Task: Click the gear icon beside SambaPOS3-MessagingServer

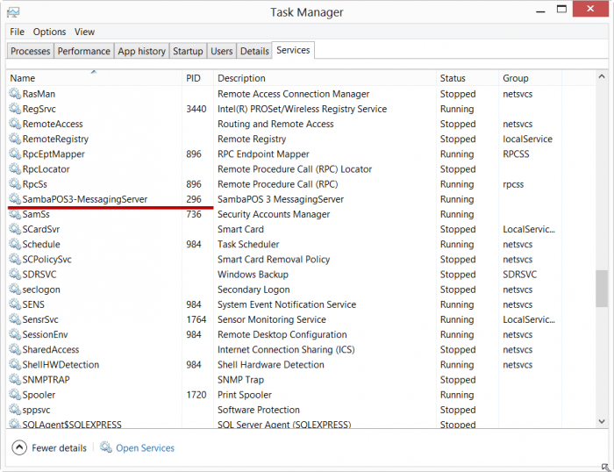Action: (14, 199)
